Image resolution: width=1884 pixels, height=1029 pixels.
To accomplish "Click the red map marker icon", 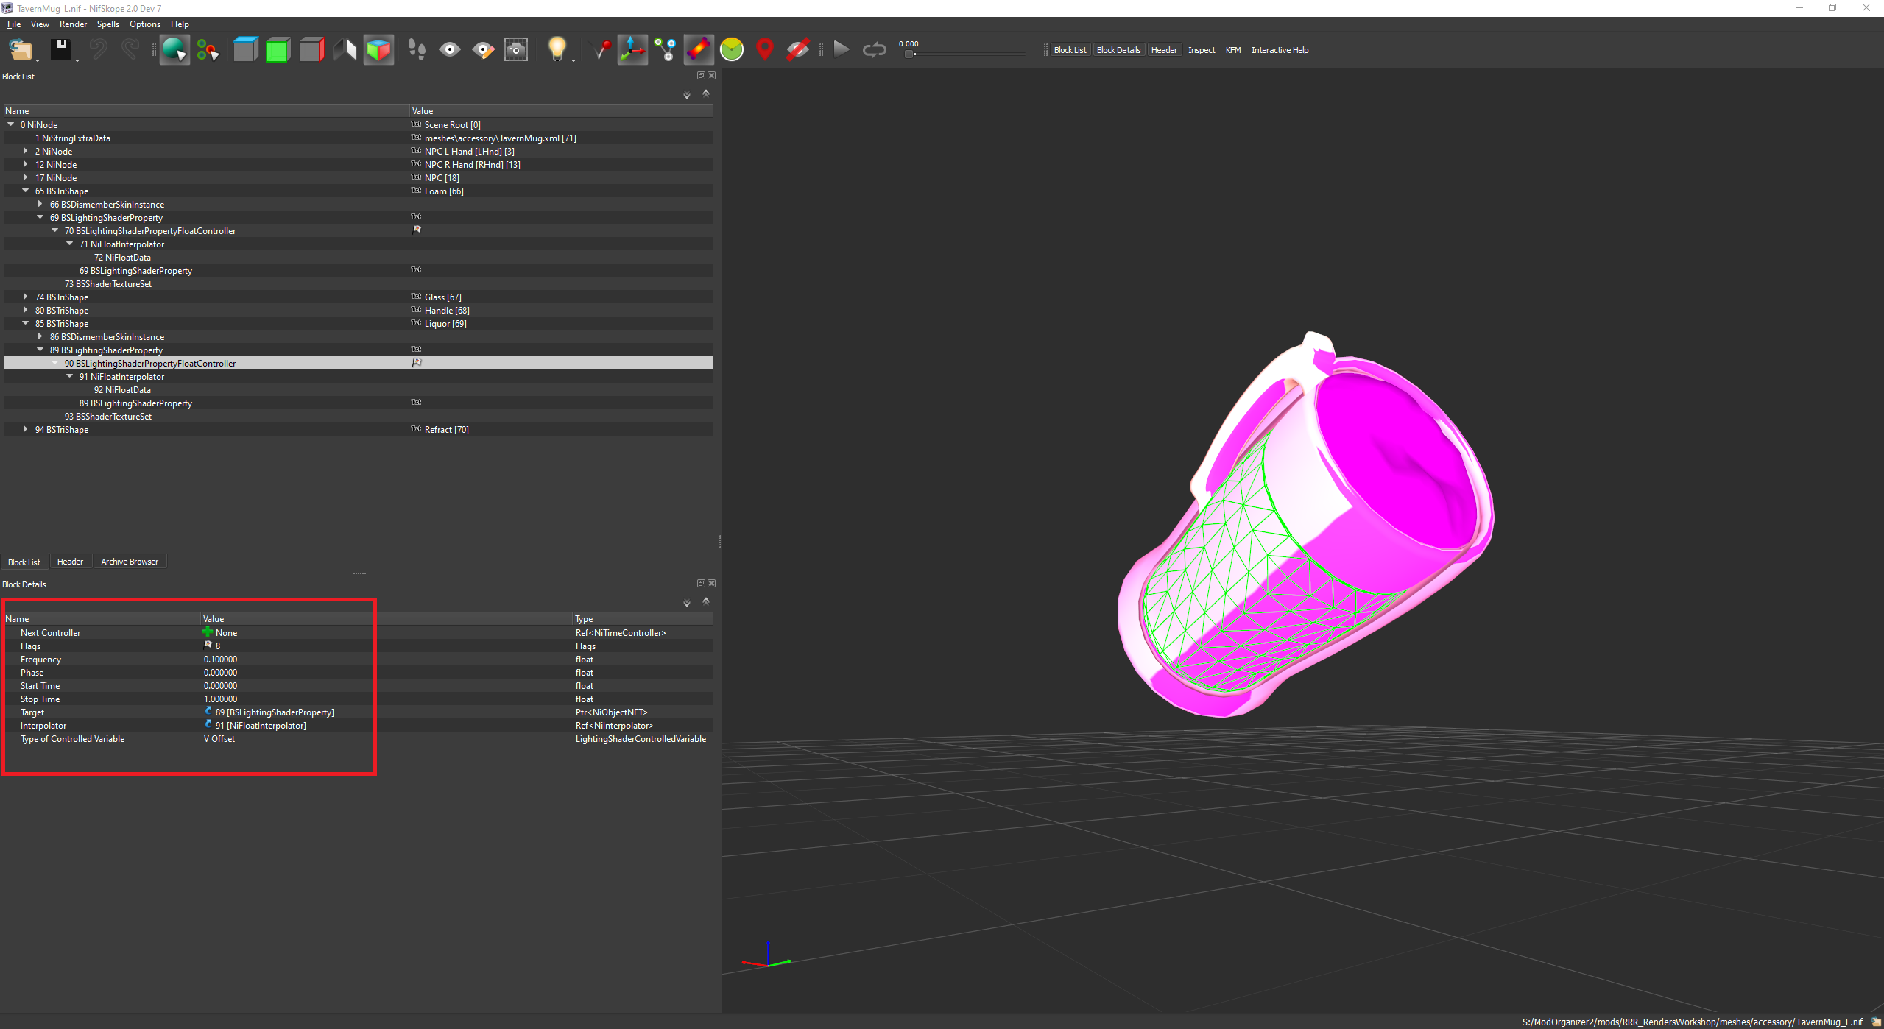I will coord(765,50).
